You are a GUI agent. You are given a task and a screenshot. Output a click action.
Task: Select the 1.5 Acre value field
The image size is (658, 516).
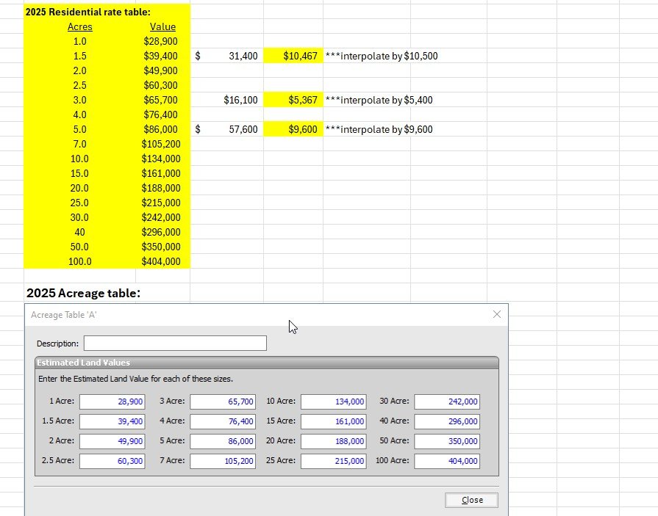(x=112, y=421)
